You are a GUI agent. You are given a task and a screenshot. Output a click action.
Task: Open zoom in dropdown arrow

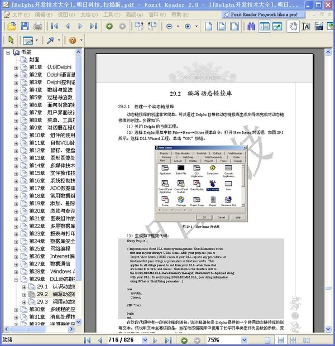197,26
